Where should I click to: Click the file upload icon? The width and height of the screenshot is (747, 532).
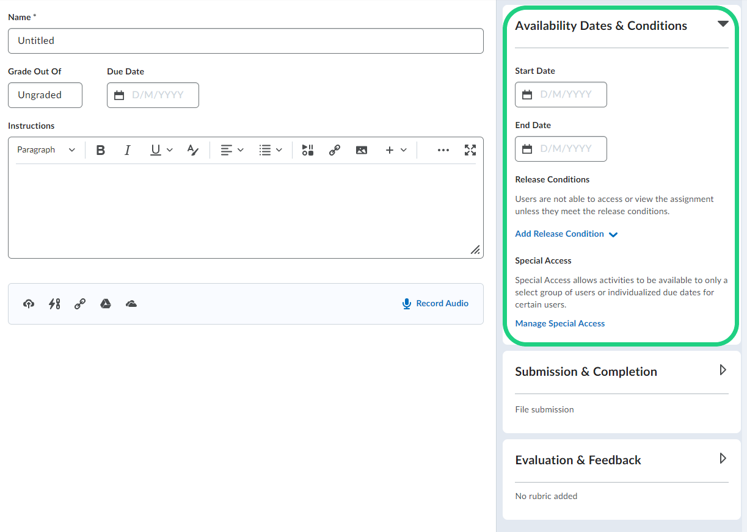tap(29, 304)
